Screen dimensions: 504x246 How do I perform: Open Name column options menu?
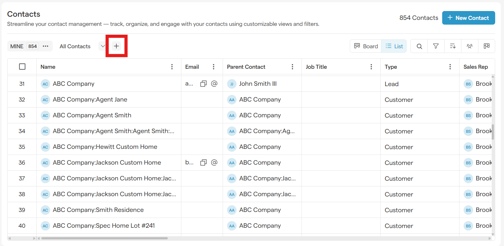pos(172,67)
